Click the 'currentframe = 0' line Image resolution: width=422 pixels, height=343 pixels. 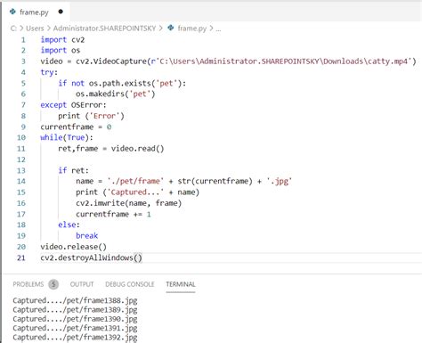point(76,127)
